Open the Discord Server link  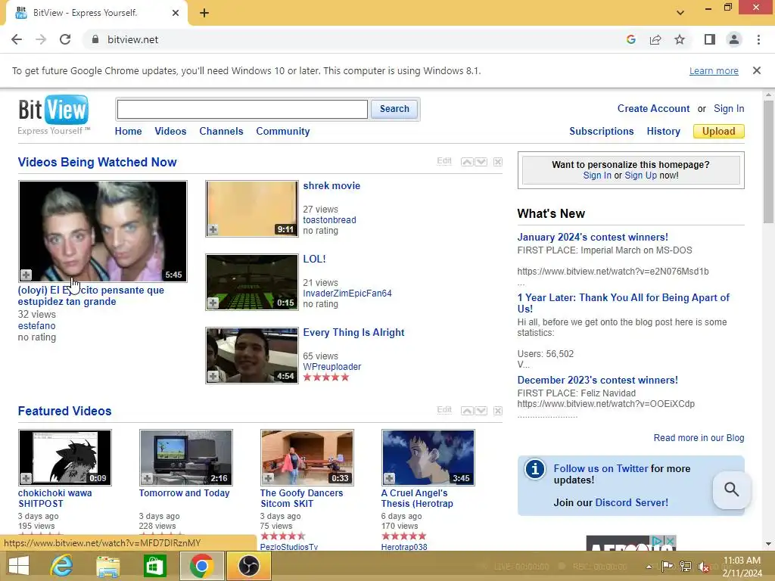click(x=632, y=502)
